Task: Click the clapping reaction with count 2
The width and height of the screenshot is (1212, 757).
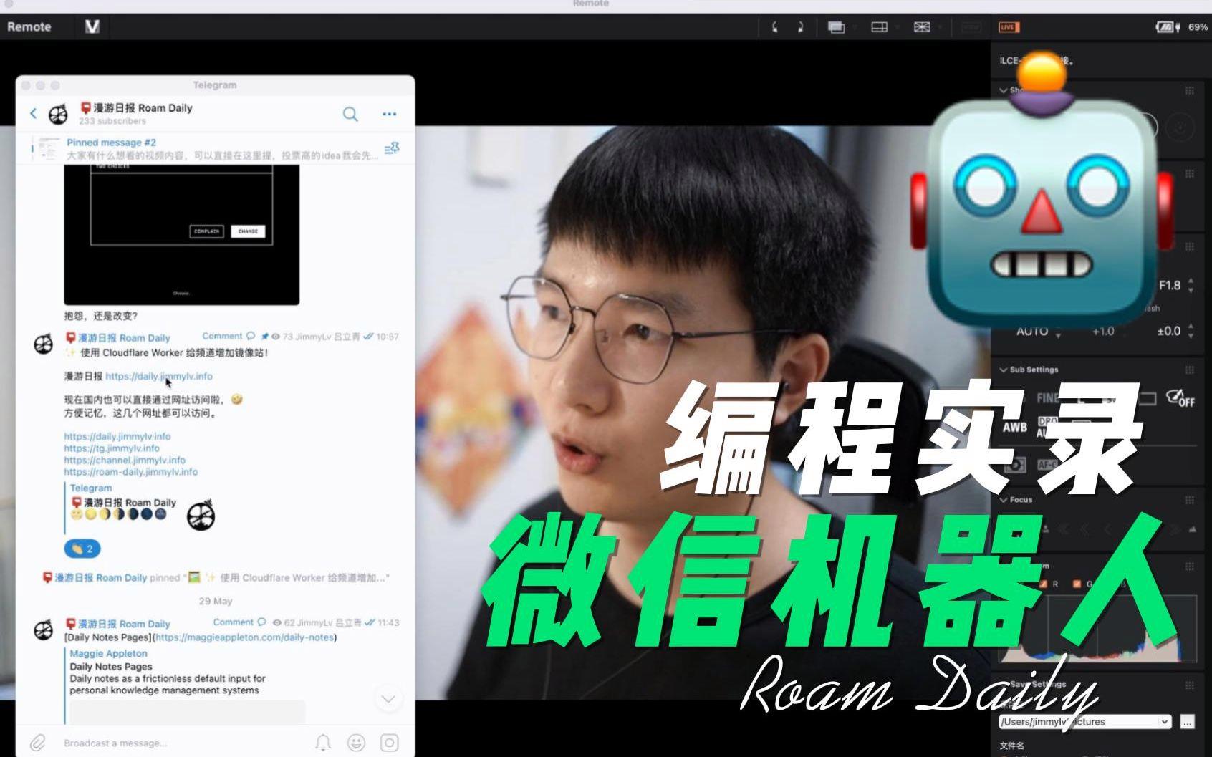Action: (x=82, y=549)
